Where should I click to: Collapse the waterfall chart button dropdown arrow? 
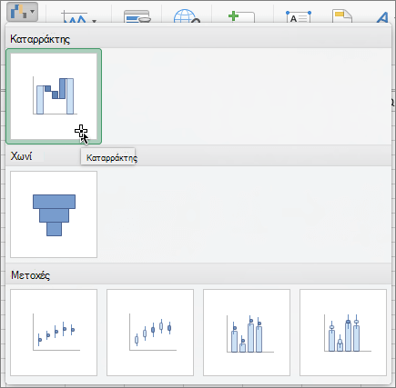point(33,12)
